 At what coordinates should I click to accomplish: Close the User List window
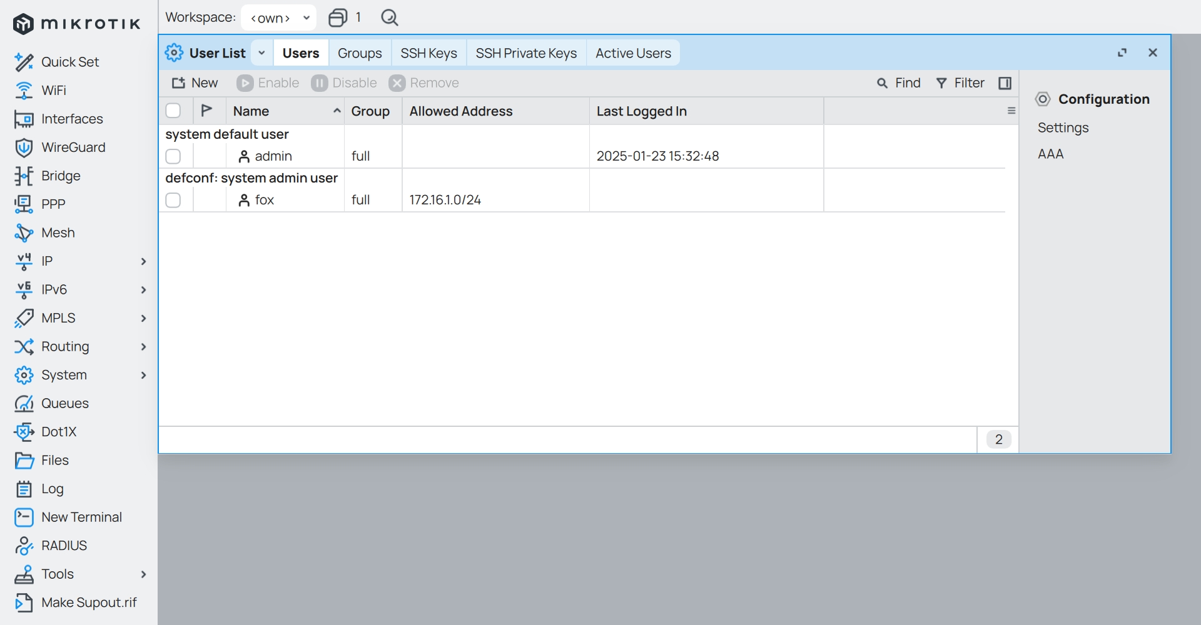1153,53
